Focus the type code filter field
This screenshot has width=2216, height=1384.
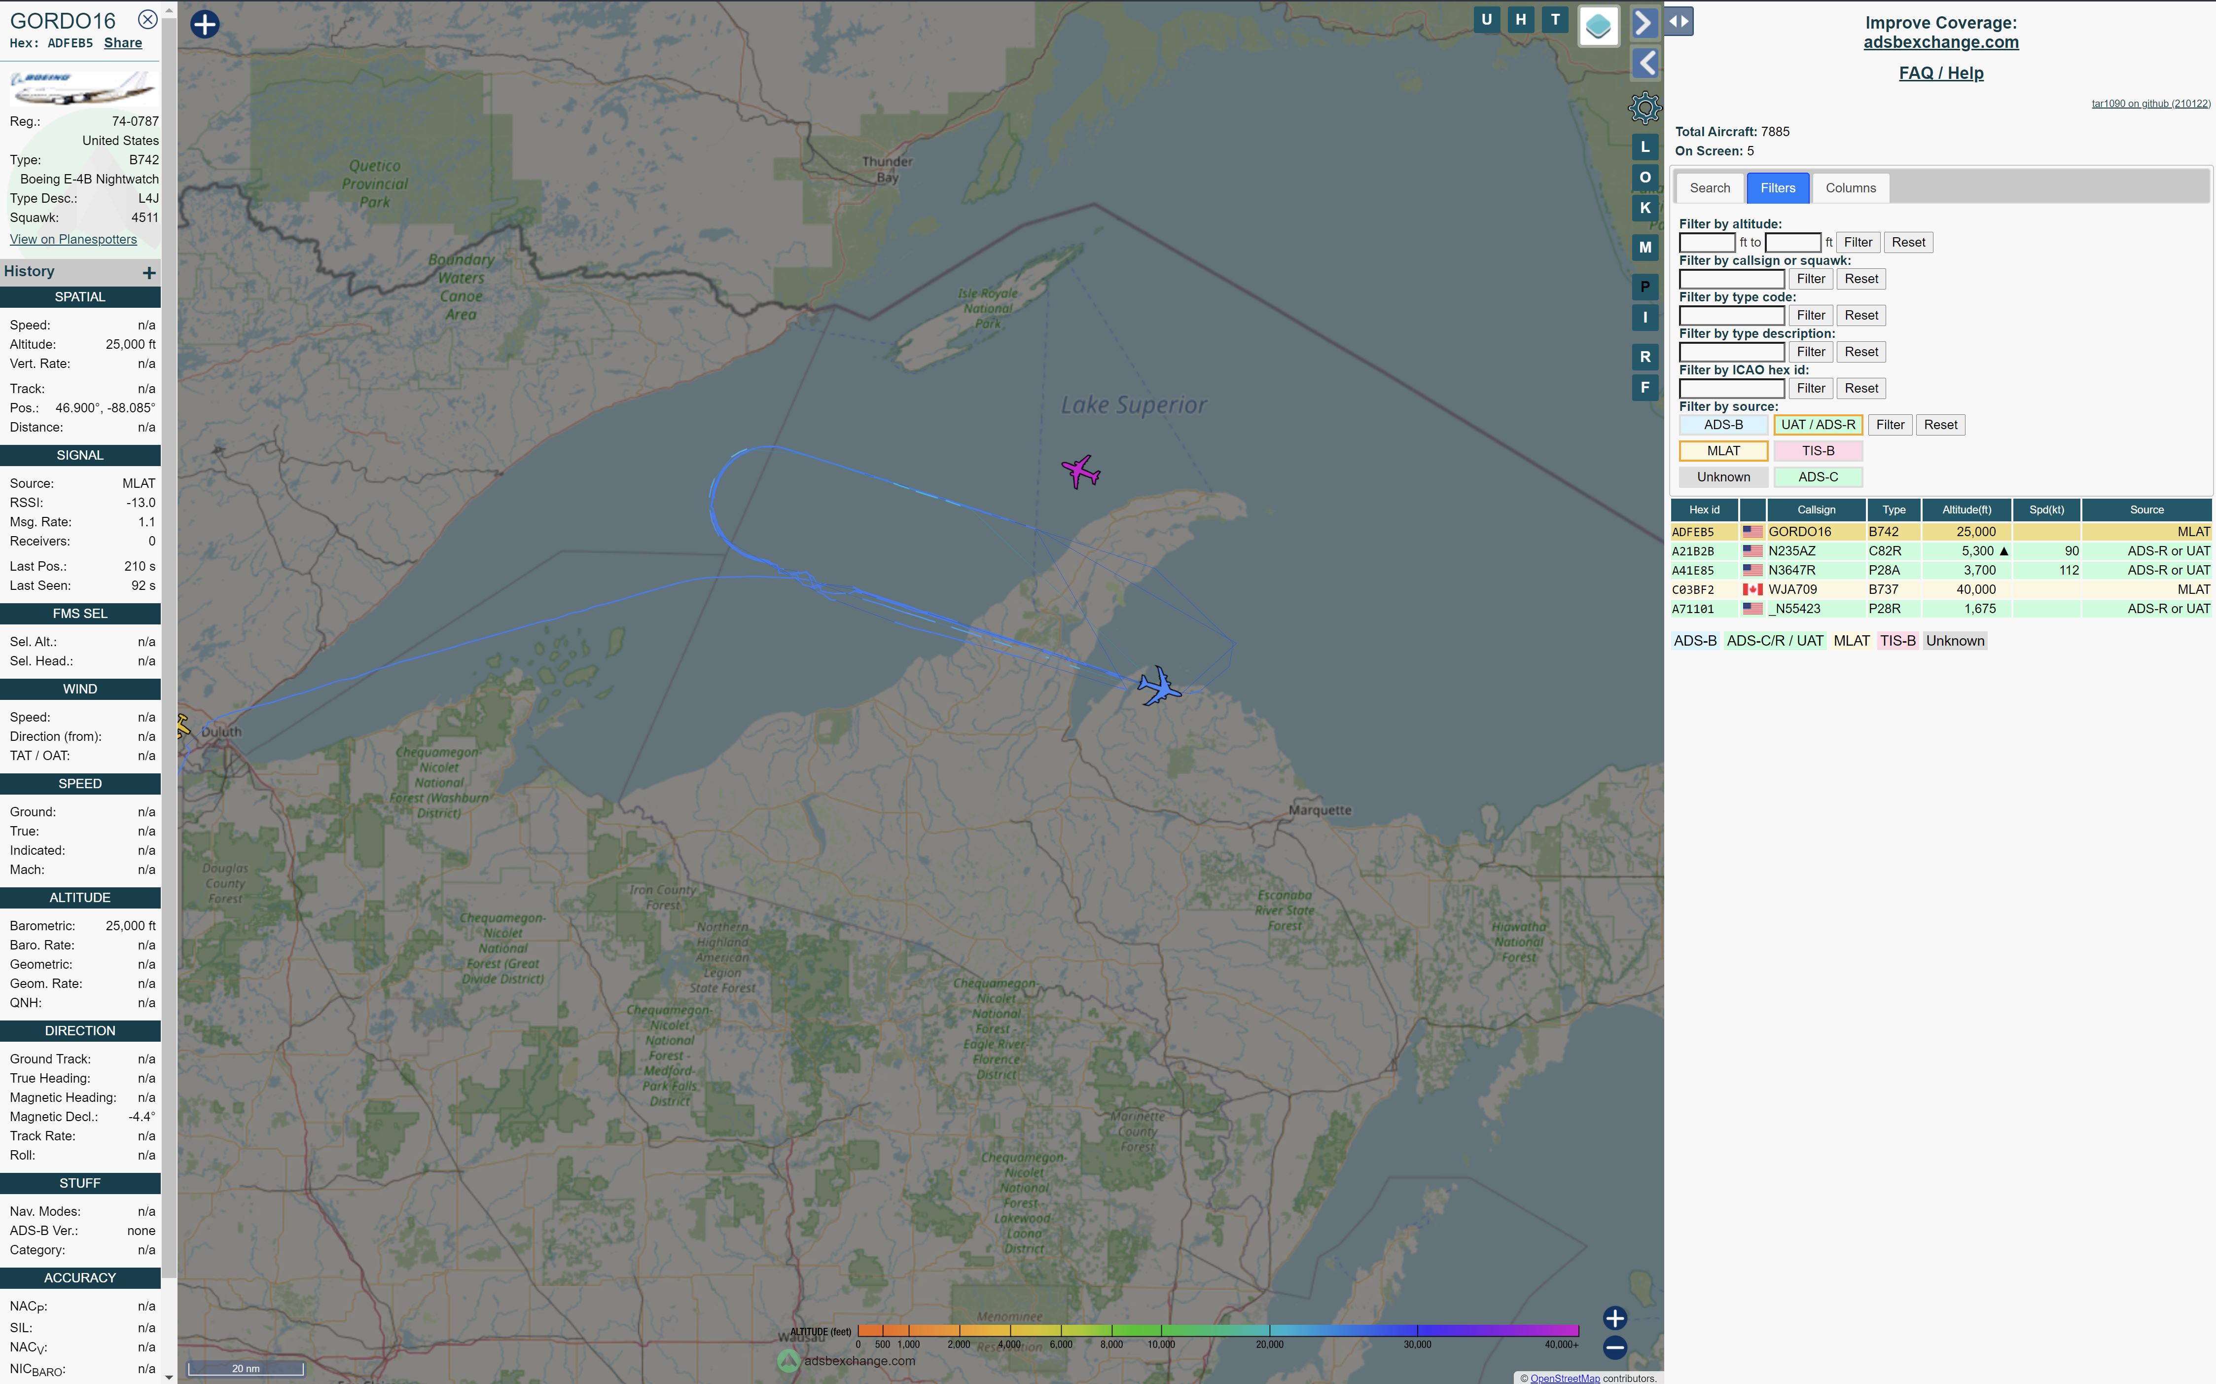1731,316
